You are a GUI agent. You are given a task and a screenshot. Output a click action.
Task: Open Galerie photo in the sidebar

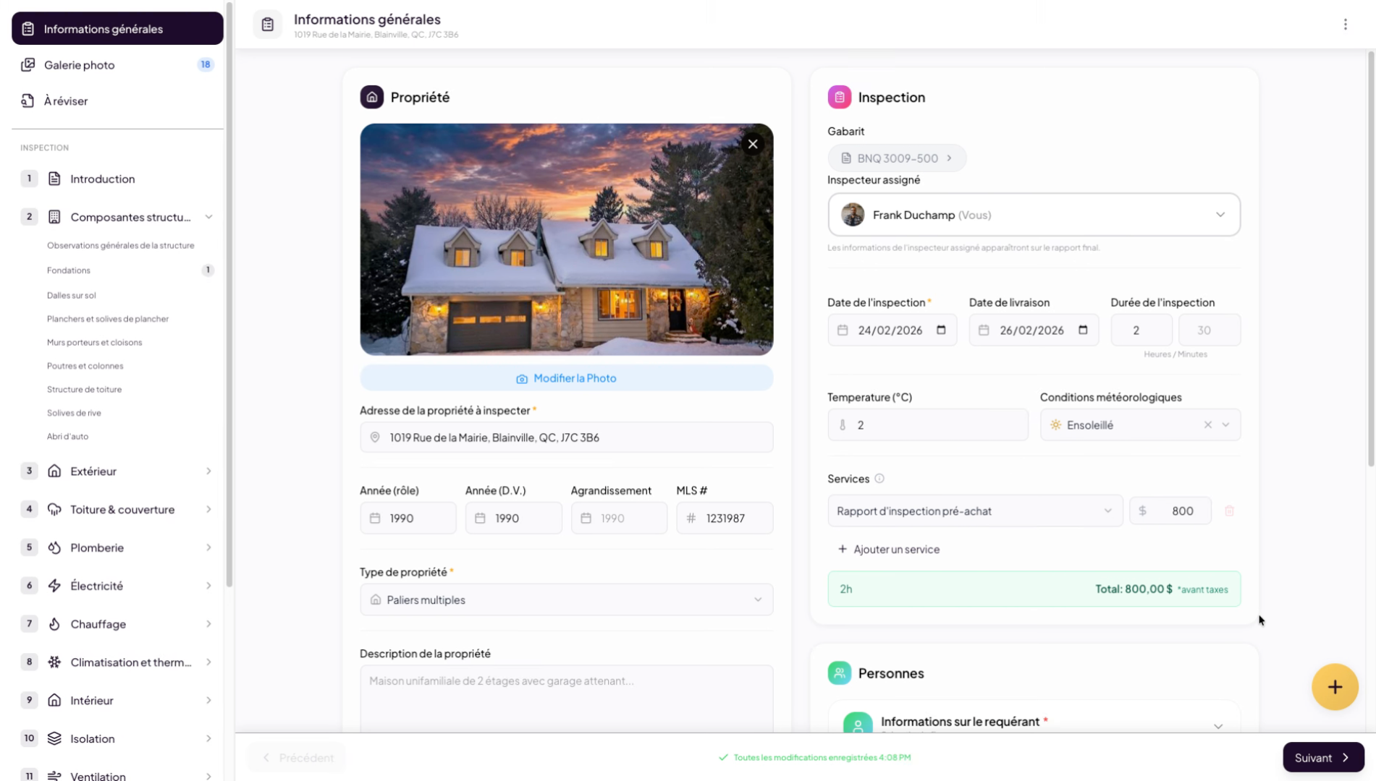[80, 65]
